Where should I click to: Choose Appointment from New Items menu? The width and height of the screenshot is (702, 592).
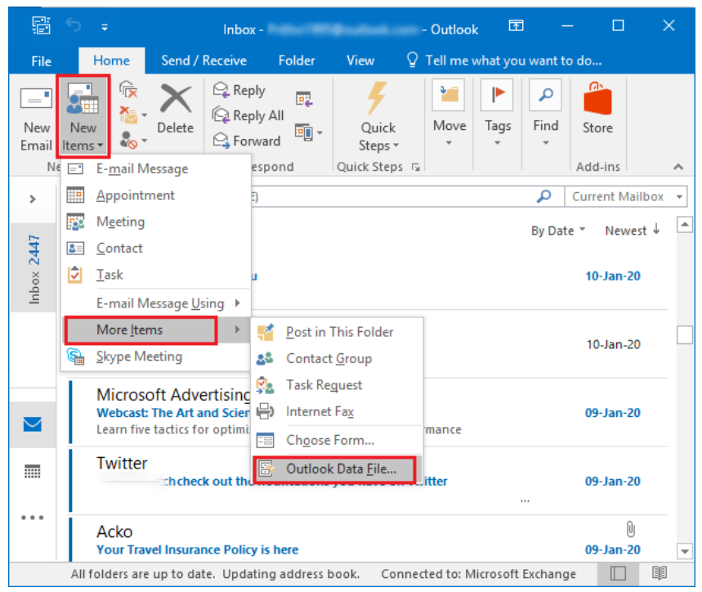156,195
